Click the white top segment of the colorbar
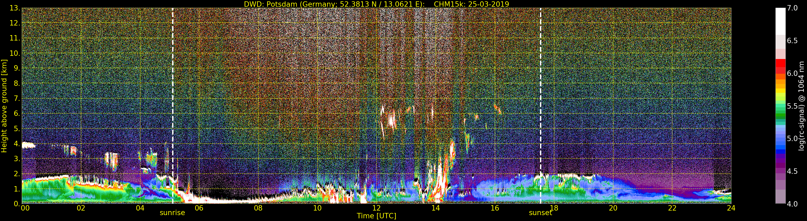Image resolution: width=807 pixels, height=221 pixels. (x=780, y=21)
